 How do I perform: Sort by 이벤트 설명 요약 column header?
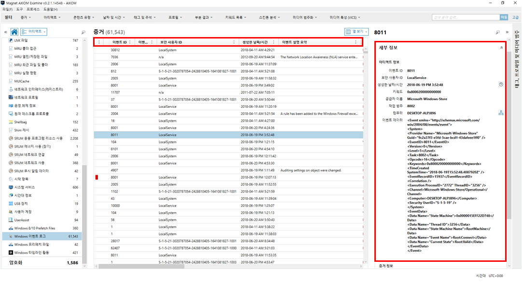[295, 42]
